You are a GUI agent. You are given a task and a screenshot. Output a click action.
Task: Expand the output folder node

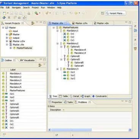7,38
